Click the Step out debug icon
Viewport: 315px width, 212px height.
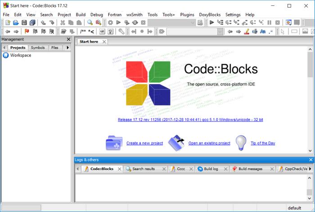click(x=245, y=22)
